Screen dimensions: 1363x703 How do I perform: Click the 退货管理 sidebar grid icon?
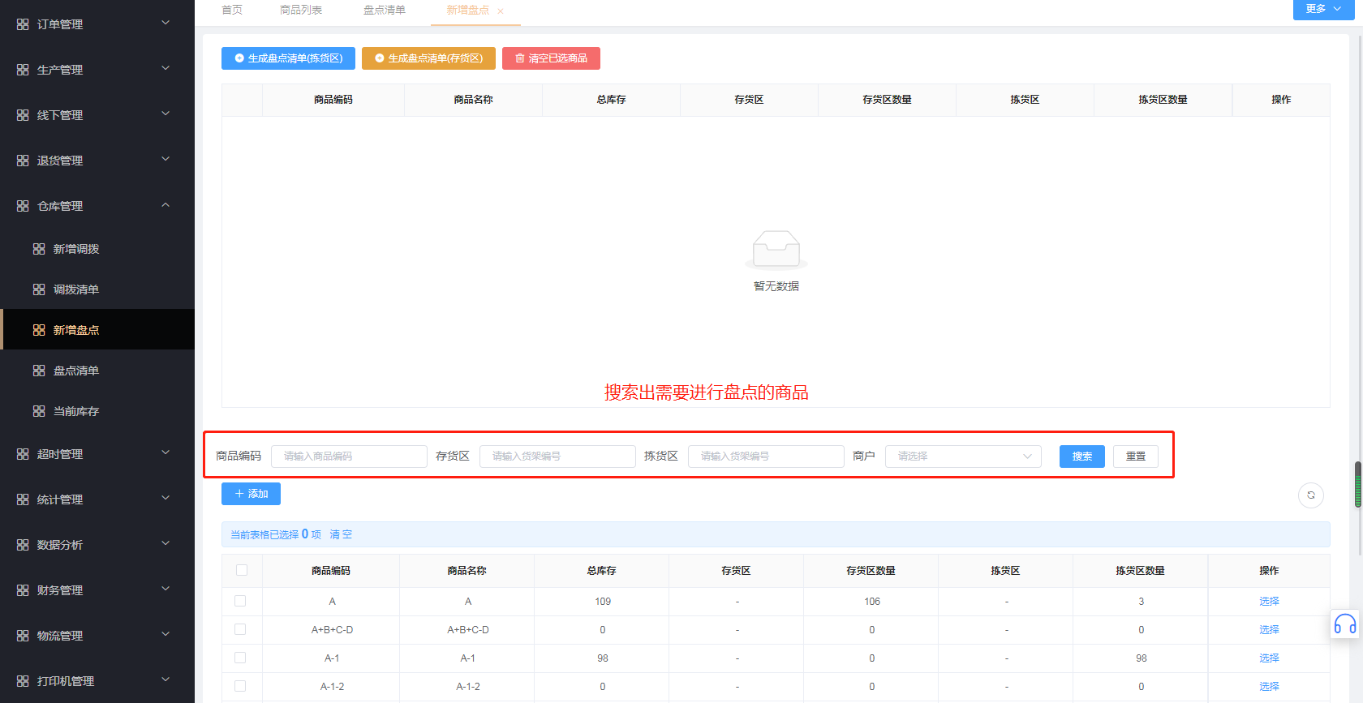coord(23,161)
